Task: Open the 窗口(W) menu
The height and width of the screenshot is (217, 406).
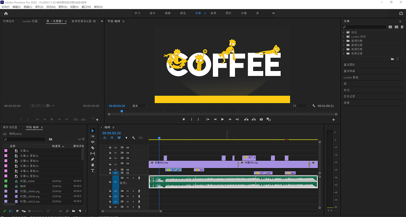Action: 86,7
